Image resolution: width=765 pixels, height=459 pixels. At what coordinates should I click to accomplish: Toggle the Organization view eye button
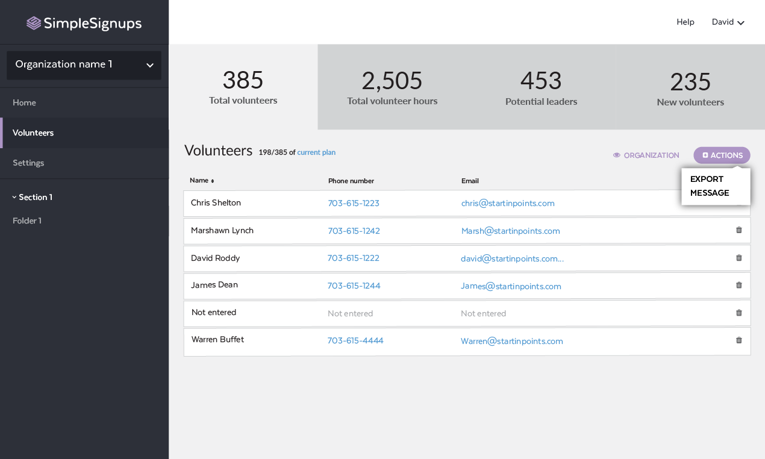(x=646, y=155)
